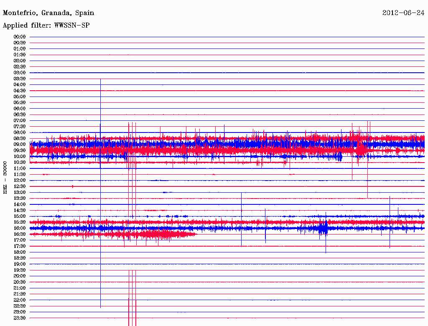The height and width of the screenshot is (326, 428).
Task: Select the 21:00 time label
Action: point(19,288)
